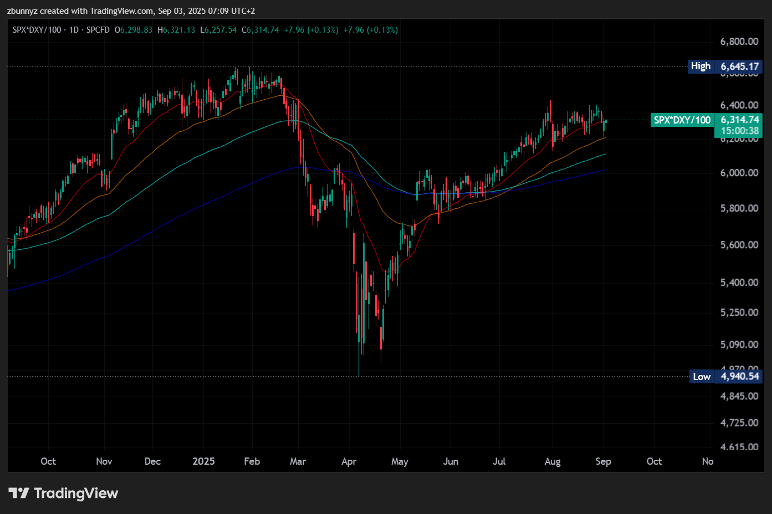Click the Aug label on the time axis

pyautogui.click(x=553, y=461)
